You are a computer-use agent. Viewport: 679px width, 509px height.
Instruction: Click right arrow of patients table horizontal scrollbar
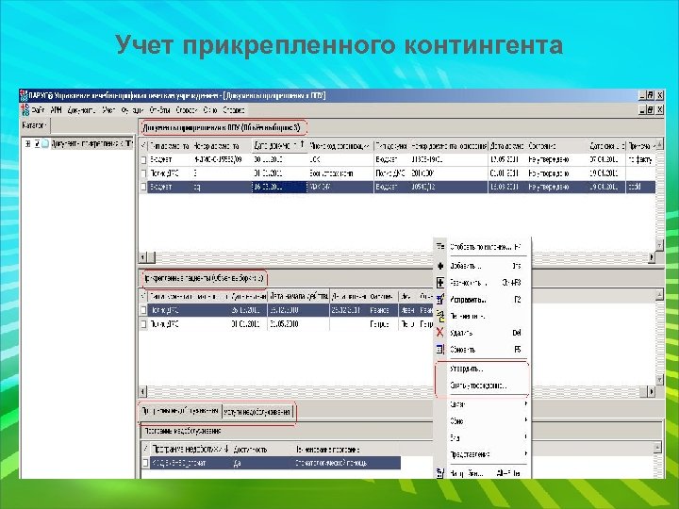click(652, 392)
